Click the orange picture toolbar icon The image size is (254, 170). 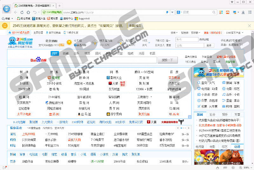point(228,12)
